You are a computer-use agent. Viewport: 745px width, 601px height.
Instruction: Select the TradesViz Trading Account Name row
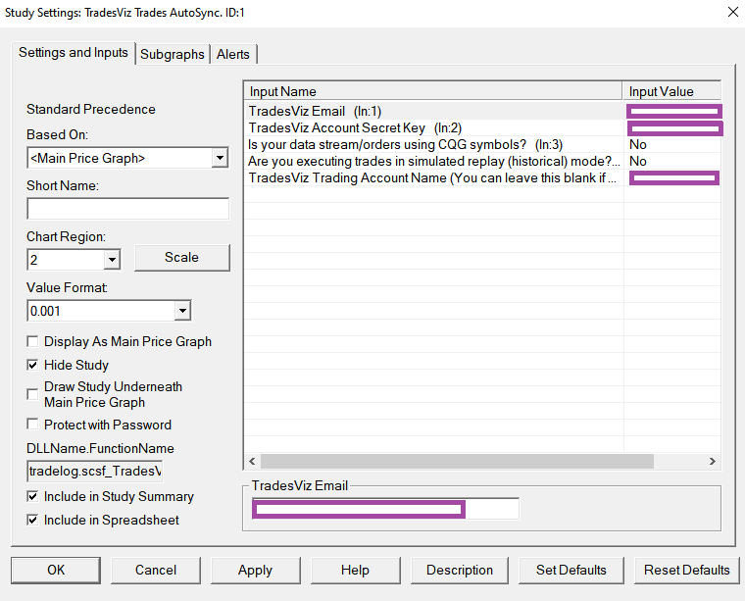(x=482, y=177)
